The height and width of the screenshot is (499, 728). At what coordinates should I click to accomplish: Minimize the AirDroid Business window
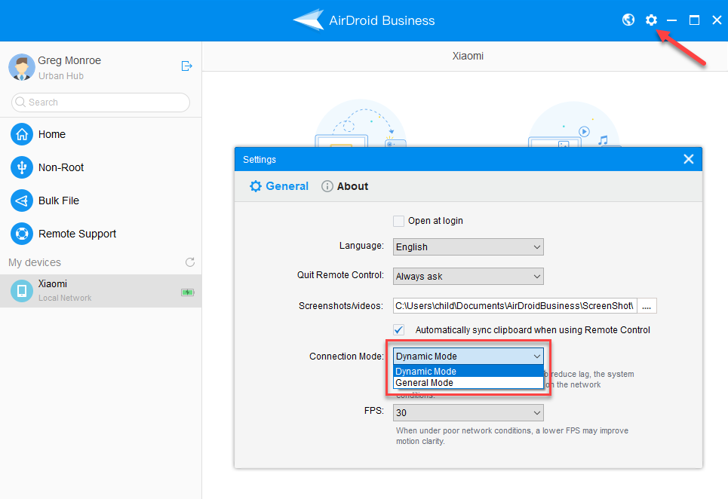click(671, 20)
